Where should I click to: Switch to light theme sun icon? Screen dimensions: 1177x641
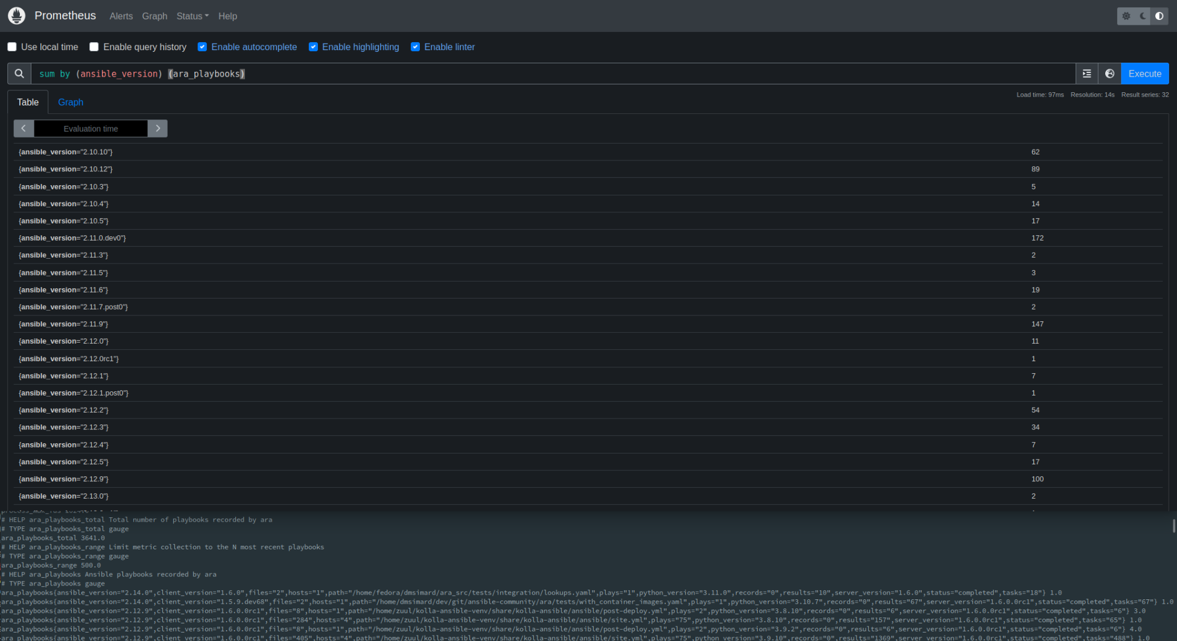(x=1126, y=16)
